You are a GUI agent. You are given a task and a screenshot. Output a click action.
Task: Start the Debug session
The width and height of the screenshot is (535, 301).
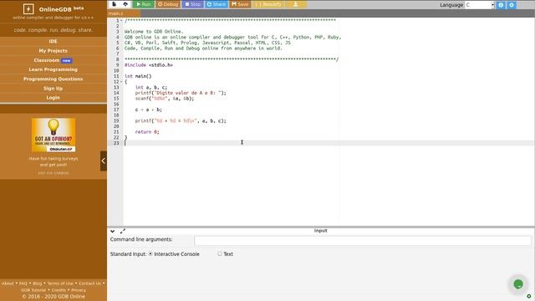pos(168,4)
